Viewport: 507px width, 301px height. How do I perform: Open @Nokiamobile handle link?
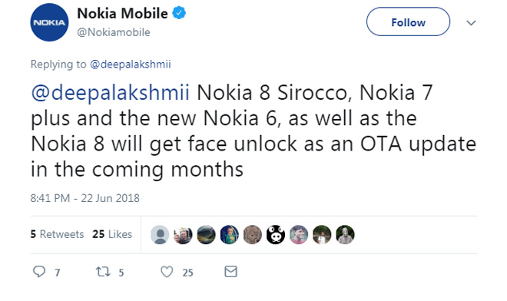coord(114,32)
